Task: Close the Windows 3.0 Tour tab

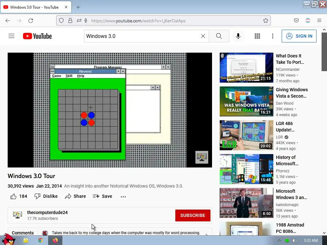Action: tap(66, 7)
